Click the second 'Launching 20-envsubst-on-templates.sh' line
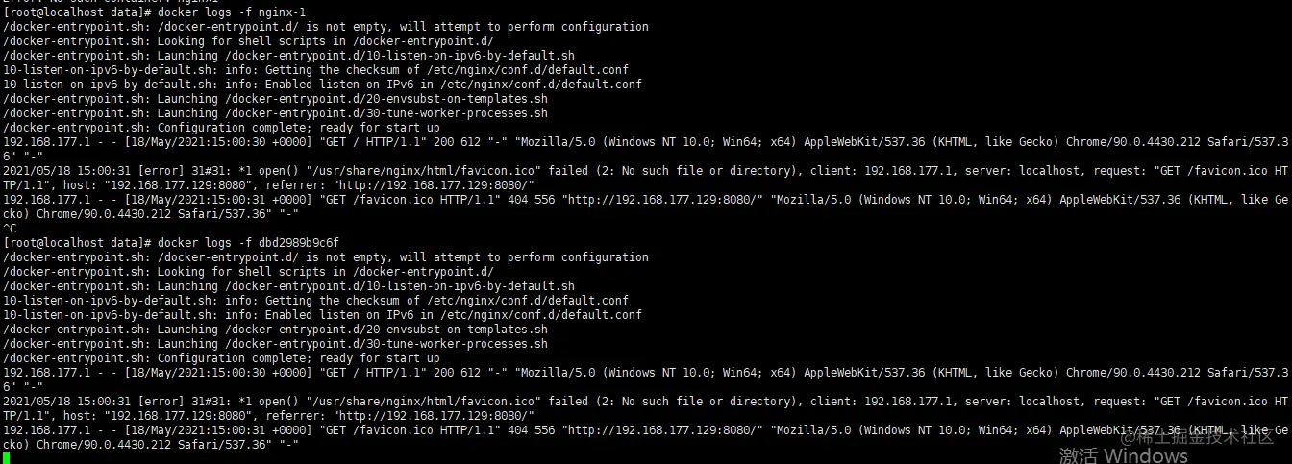Screen dimensions: 1292x464 pyautogui.click(x=275, y=330)
